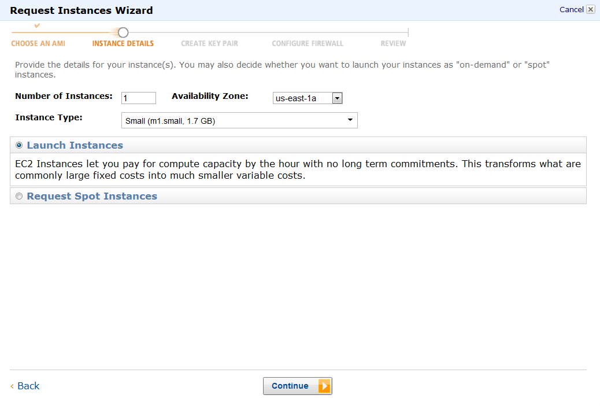This screenshot has width=600, height=406.
Task: Select the Launch Instances radio button
Action: pos(20,145)
